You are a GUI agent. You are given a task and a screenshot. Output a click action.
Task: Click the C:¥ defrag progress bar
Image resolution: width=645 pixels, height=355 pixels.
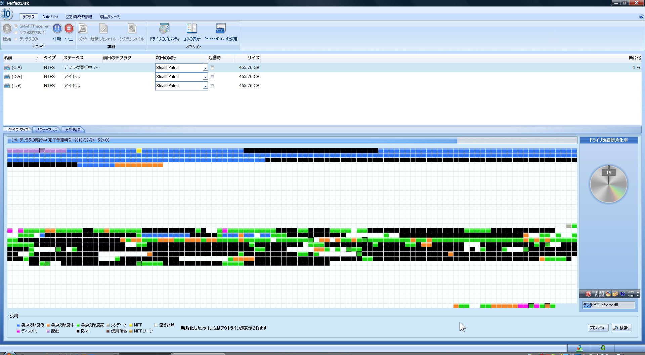click(x=292, y=140)
